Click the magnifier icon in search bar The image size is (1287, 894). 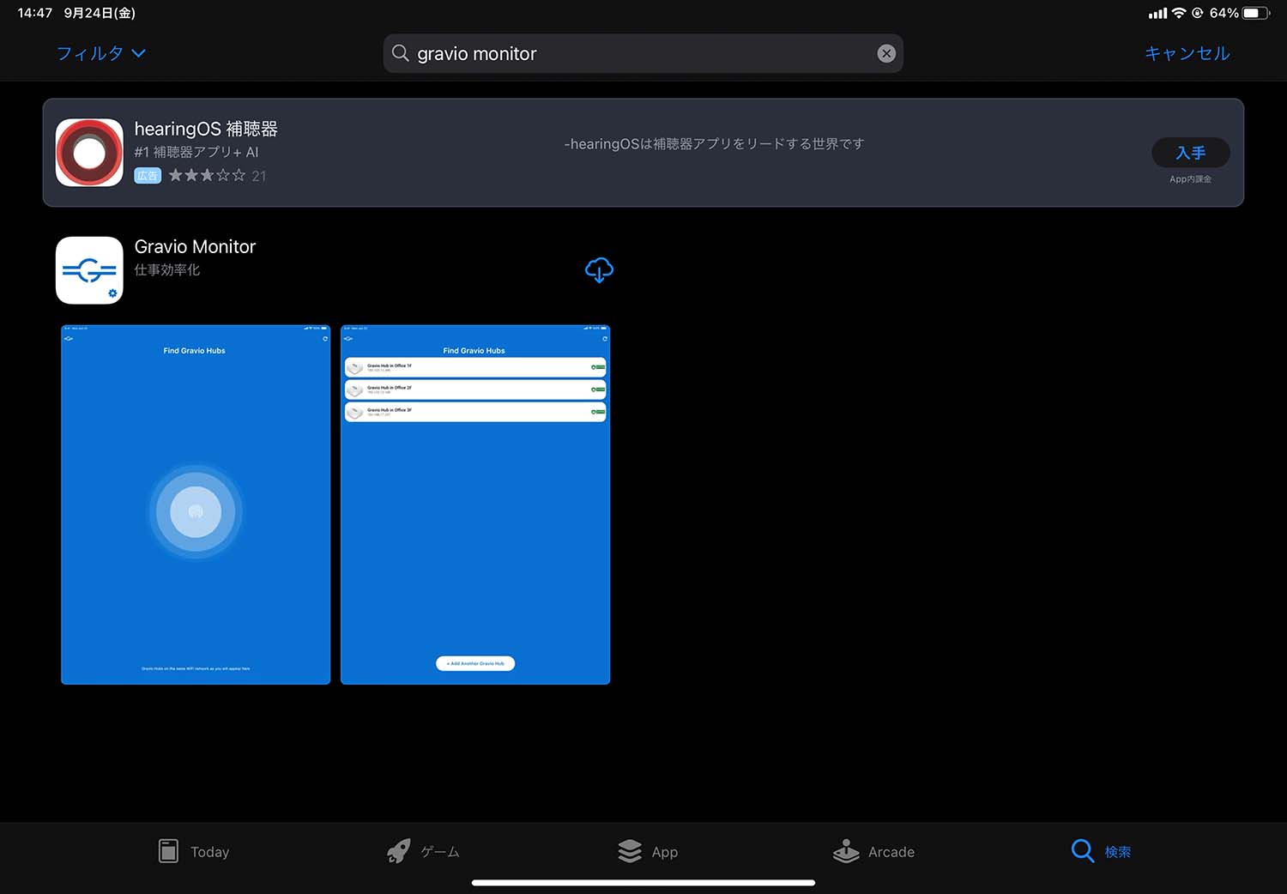pyautogui.click(x=400, y=53)
